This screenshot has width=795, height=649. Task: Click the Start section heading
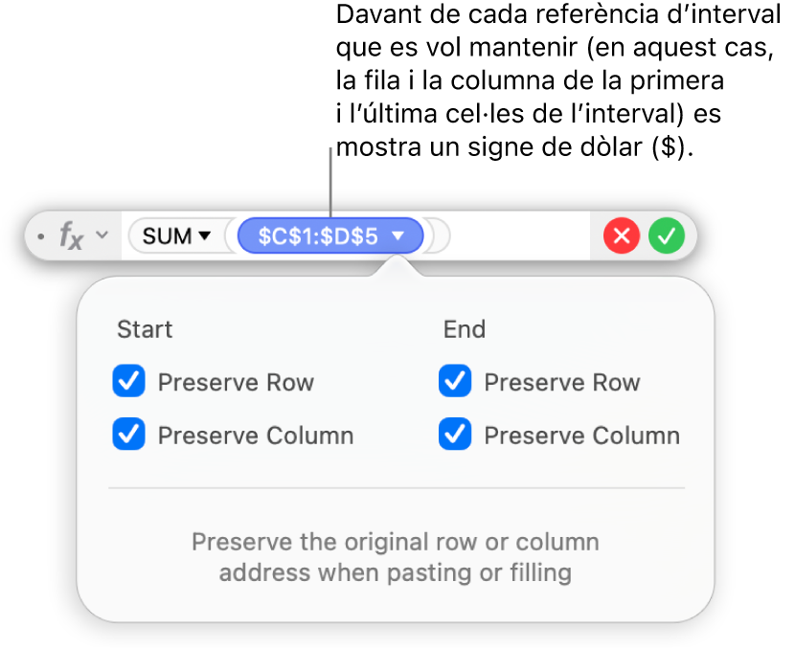tap(145, 330)
